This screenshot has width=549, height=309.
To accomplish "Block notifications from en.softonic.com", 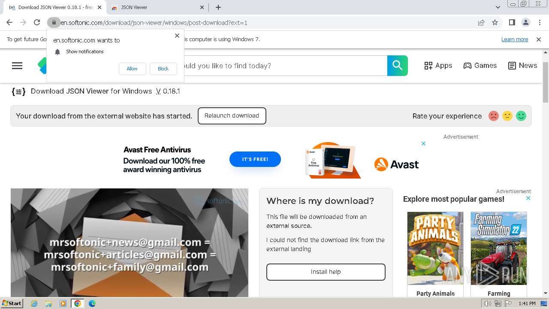I will click(x=163, y=69).
